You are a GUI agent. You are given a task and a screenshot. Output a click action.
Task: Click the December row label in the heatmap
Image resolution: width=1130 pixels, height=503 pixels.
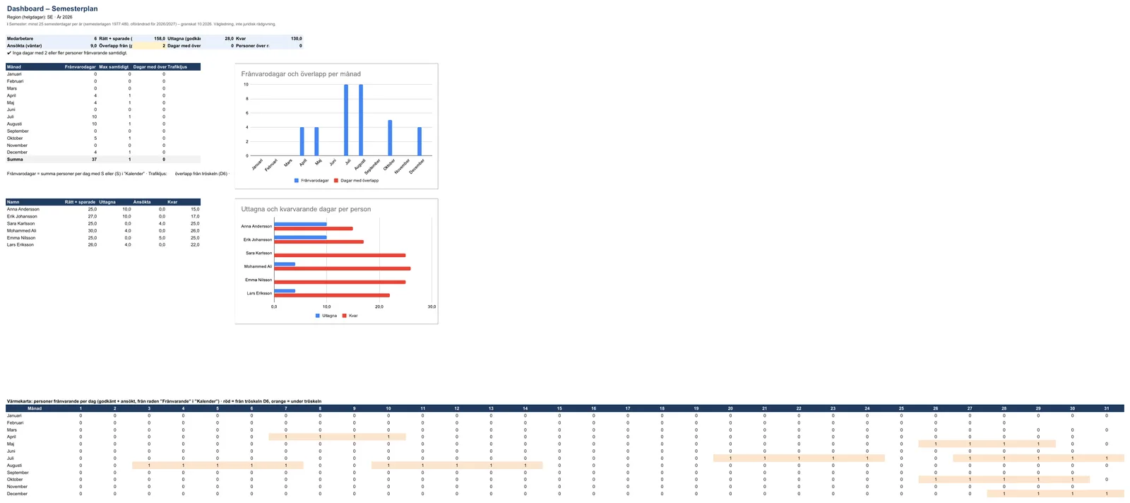(17, 494)
